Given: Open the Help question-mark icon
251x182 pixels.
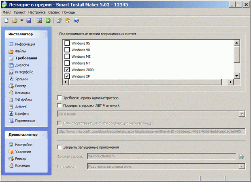Looking at the screenshot, I should pos(76,20).
